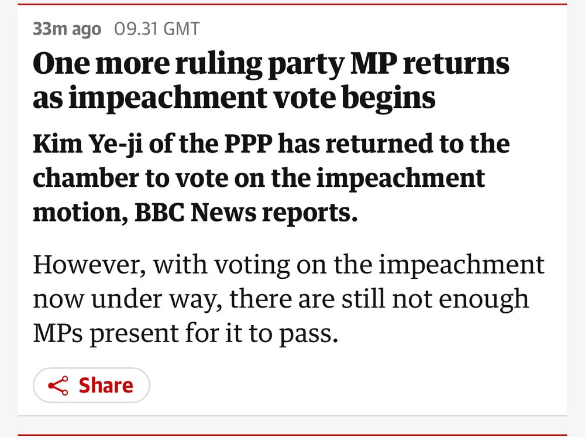Click the word 'PPP' in summary
Image resolution: width=585 pixels, height=437 pixels.
pos(248,144)
